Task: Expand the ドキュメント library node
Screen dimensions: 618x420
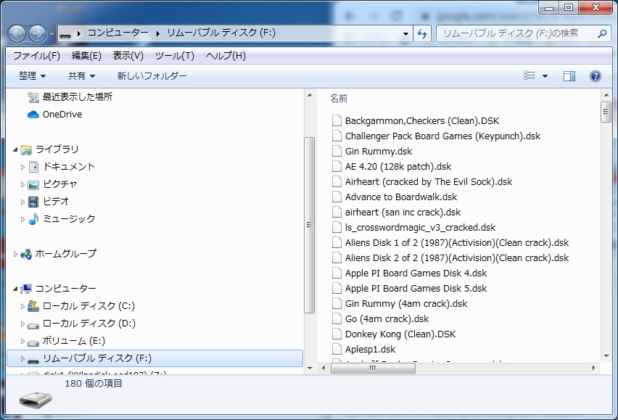Action: (x=22, y=167)
